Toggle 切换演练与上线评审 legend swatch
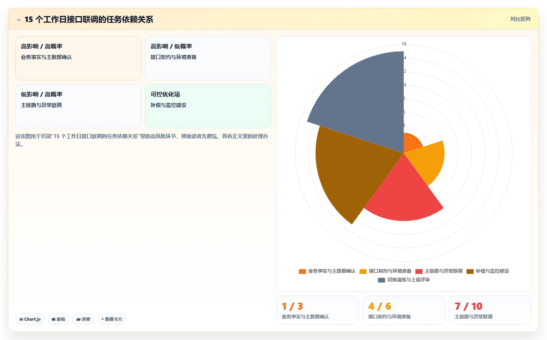Screen dimensions: 547x340 click(x=381, y=280)
